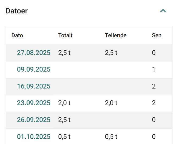Select the Tellende value for 23.09.2025
Viewport: 178px width, 144px height.
(x=111, y=103)
